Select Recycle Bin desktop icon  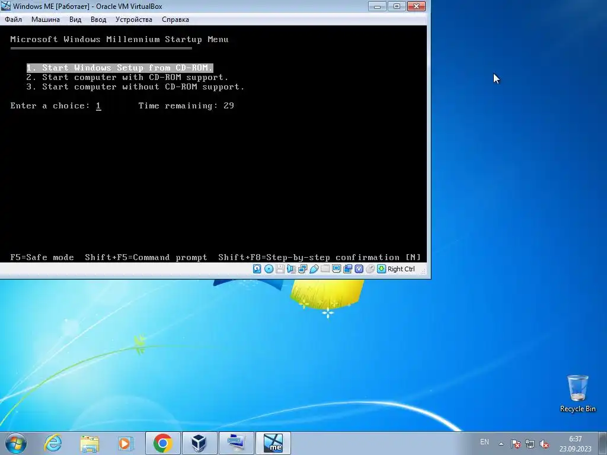(x=577, y=393)
